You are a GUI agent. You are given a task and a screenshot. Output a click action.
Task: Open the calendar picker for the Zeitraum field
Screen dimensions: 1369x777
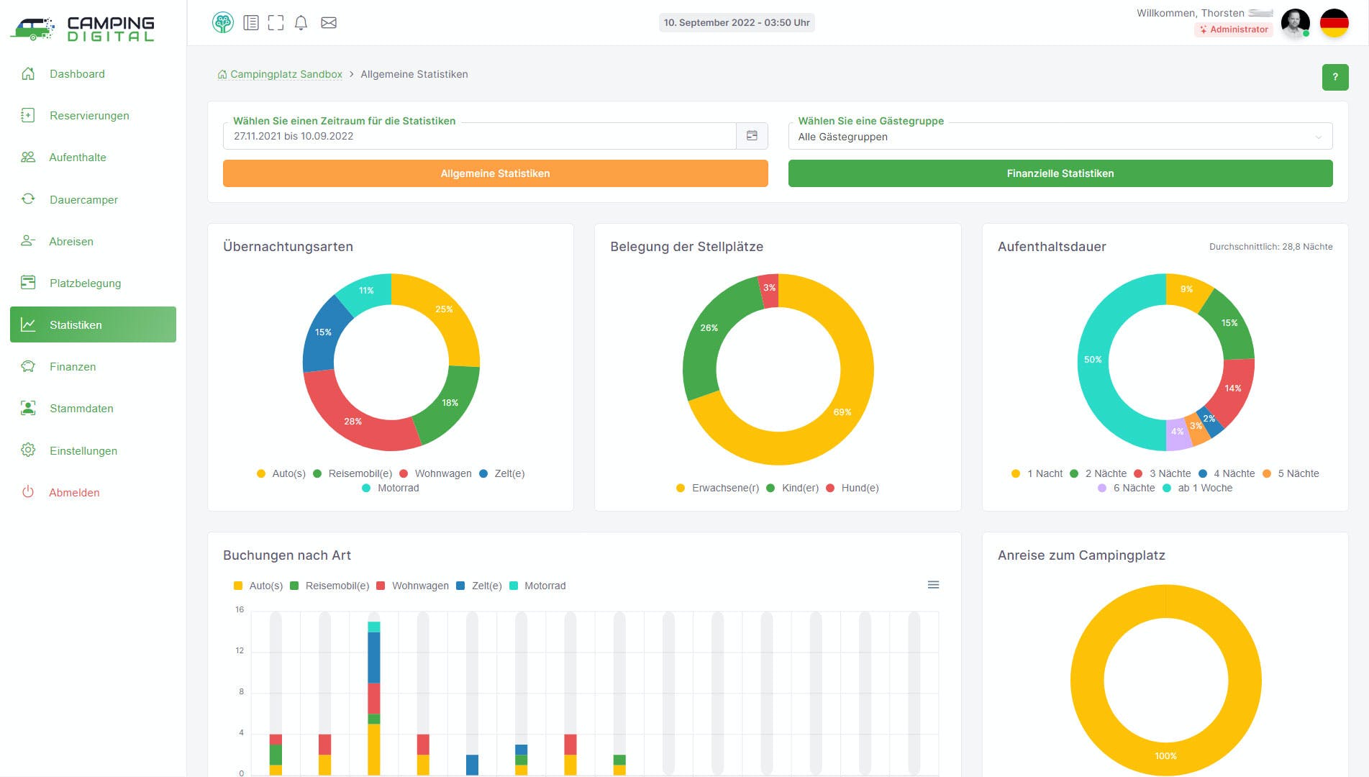click(752, 136)
